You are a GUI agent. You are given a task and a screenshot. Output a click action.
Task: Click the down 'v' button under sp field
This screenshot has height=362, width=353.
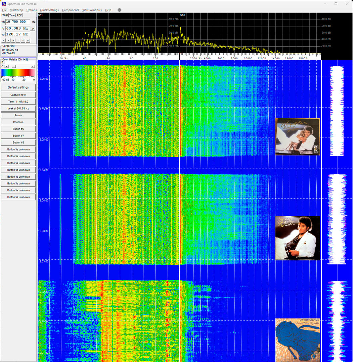(x=28, y=41)
